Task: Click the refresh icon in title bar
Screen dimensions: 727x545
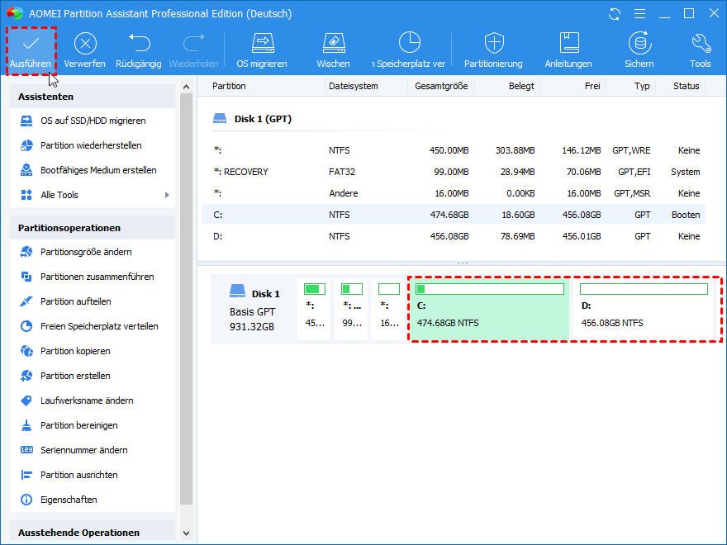Action: (614, 14)
